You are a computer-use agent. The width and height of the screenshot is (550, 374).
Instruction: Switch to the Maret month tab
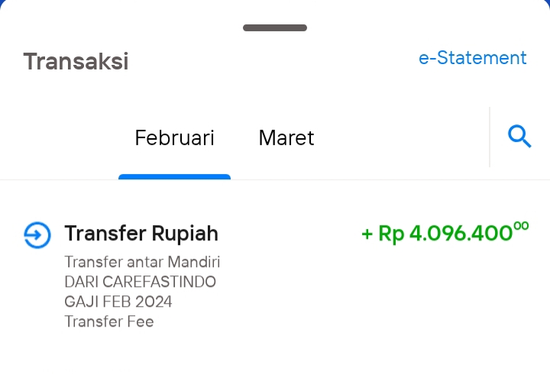286,137
